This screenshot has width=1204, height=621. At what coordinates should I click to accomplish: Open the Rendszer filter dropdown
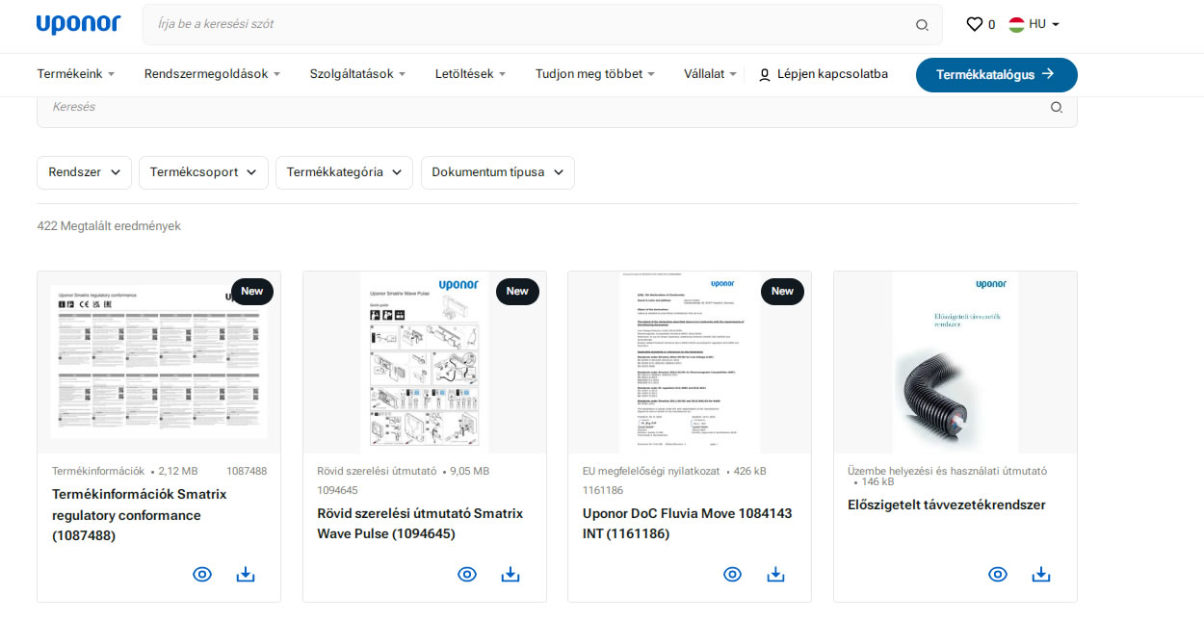pos(85,172)
